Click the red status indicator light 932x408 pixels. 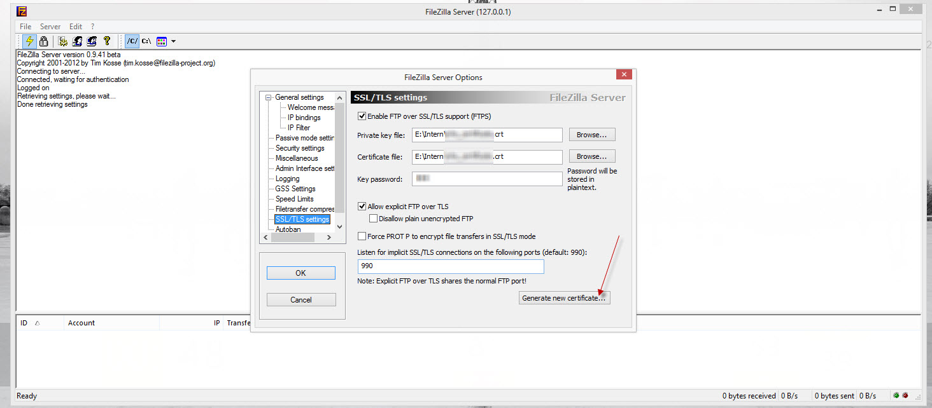coord(905,396)
